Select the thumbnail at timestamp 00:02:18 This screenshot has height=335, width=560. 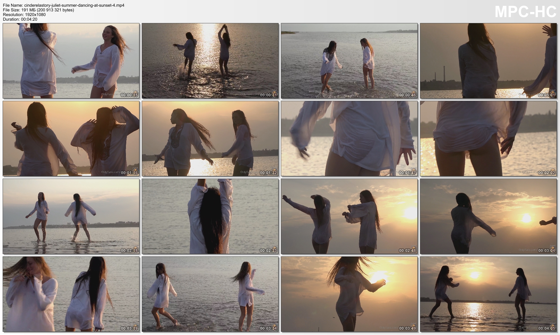click(x=71, y=216)
